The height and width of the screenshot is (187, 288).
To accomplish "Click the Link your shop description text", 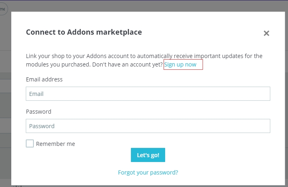I will tap(121, 56).
